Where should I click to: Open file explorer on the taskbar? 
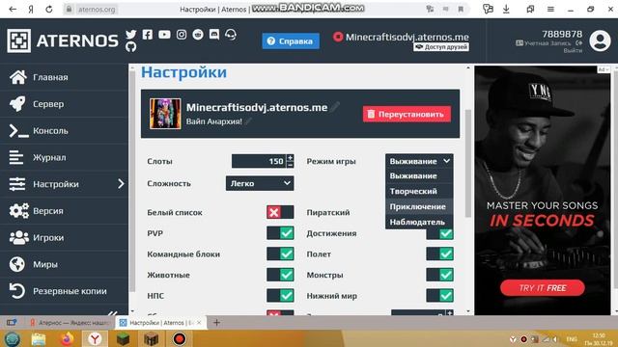pyautogui.click(x=39, y=338)
